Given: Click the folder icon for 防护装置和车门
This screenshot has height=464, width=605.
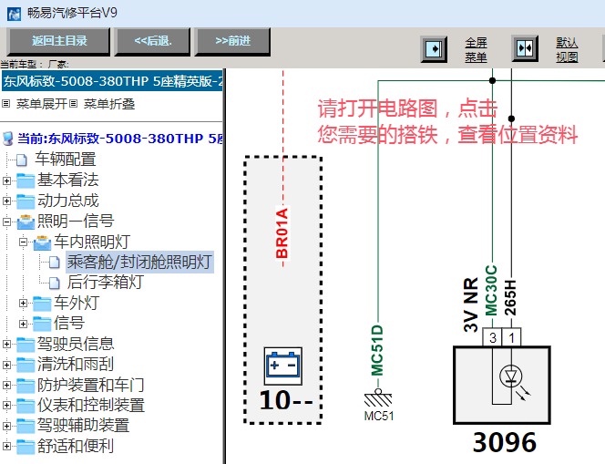Looking at the screenshot, I should [x=26, y=385].
